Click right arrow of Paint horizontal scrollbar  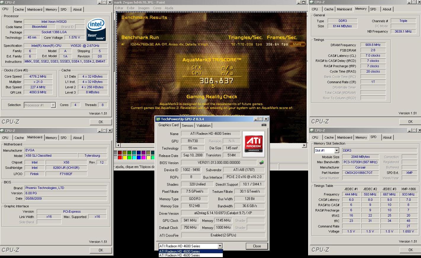(304, 145)
